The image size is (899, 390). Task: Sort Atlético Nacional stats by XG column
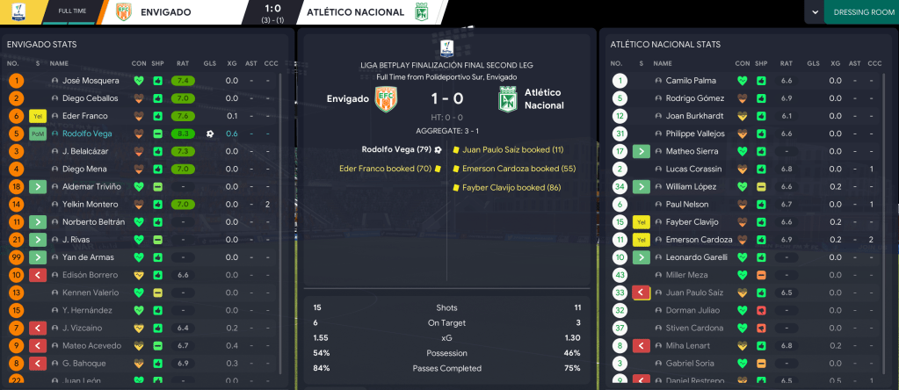[x=834, y=63]
